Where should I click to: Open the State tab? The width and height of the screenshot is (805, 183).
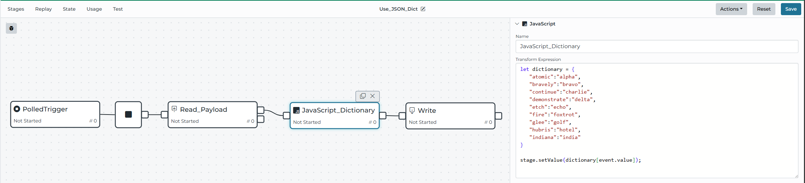69,9
